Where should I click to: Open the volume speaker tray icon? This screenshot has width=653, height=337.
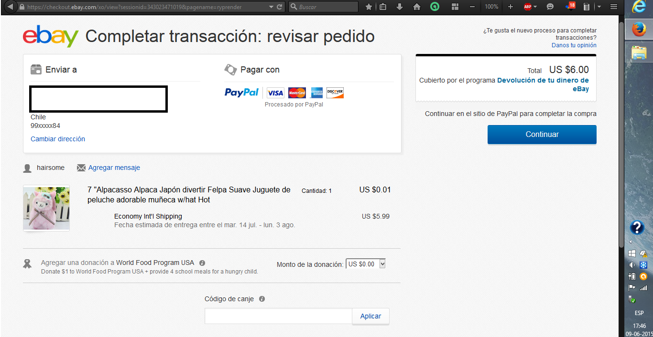click(x=632, y=265)
